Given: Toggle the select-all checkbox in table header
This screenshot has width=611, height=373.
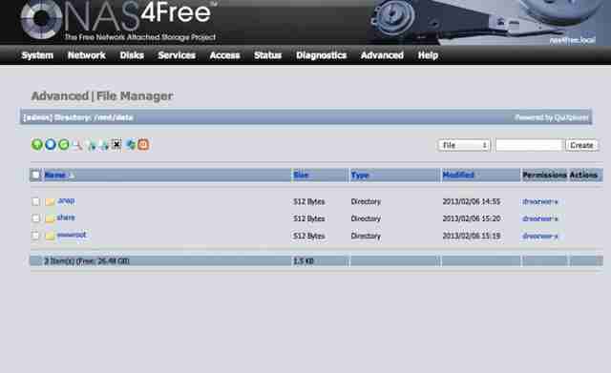Looking at the screenshot, I should (x=35, y=175).
